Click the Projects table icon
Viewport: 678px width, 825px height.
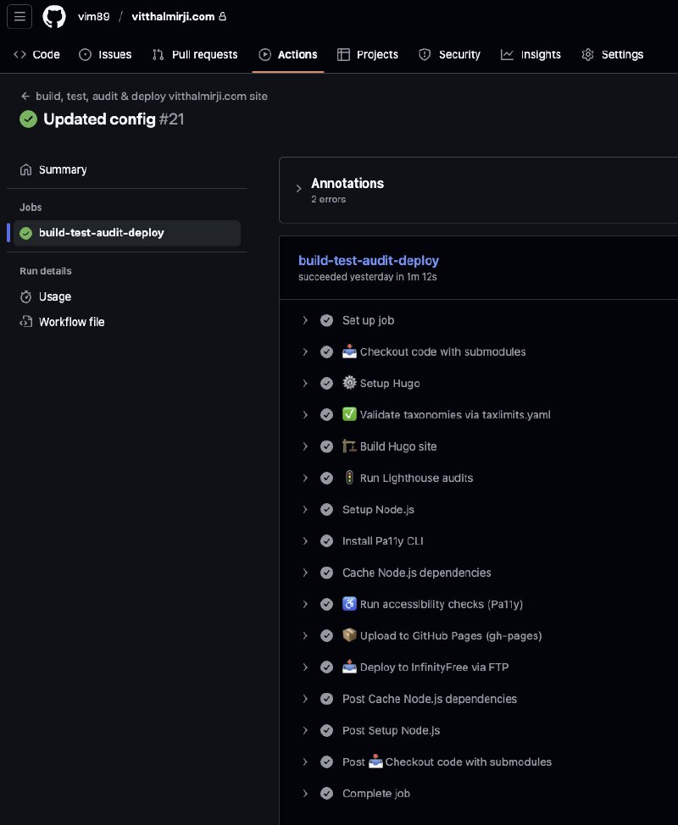point(343,55)
